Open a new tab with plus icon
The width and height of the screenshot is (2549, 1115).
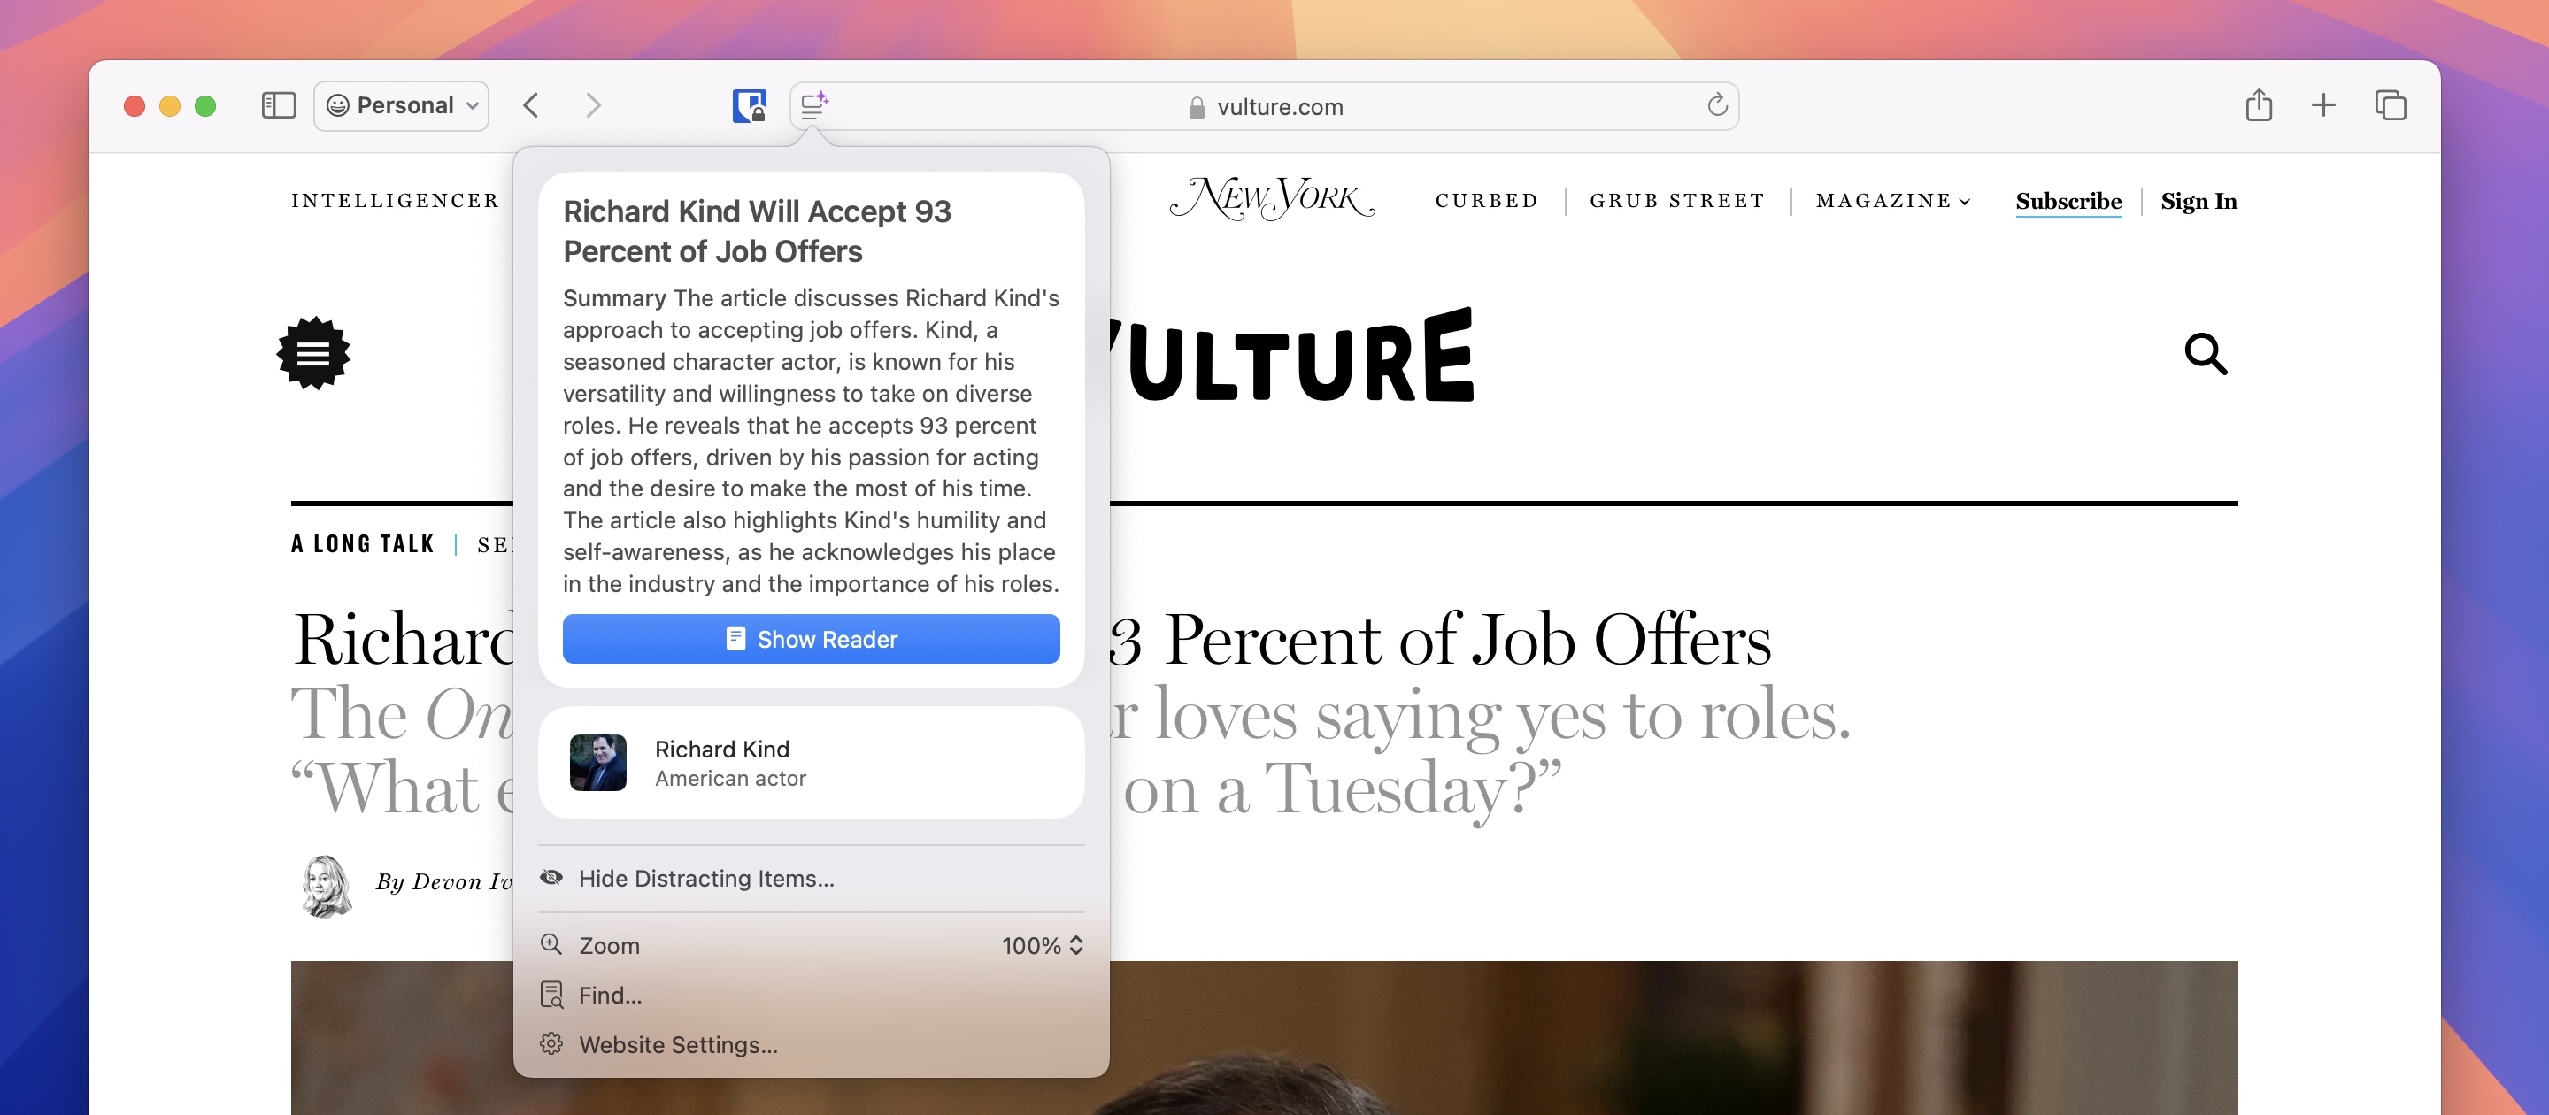click(x=2323, y=105)
